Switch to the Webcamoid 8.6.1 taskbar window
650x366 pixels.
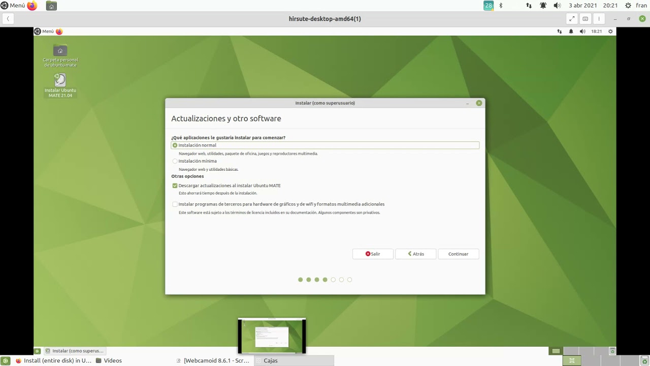pos(213,360)
